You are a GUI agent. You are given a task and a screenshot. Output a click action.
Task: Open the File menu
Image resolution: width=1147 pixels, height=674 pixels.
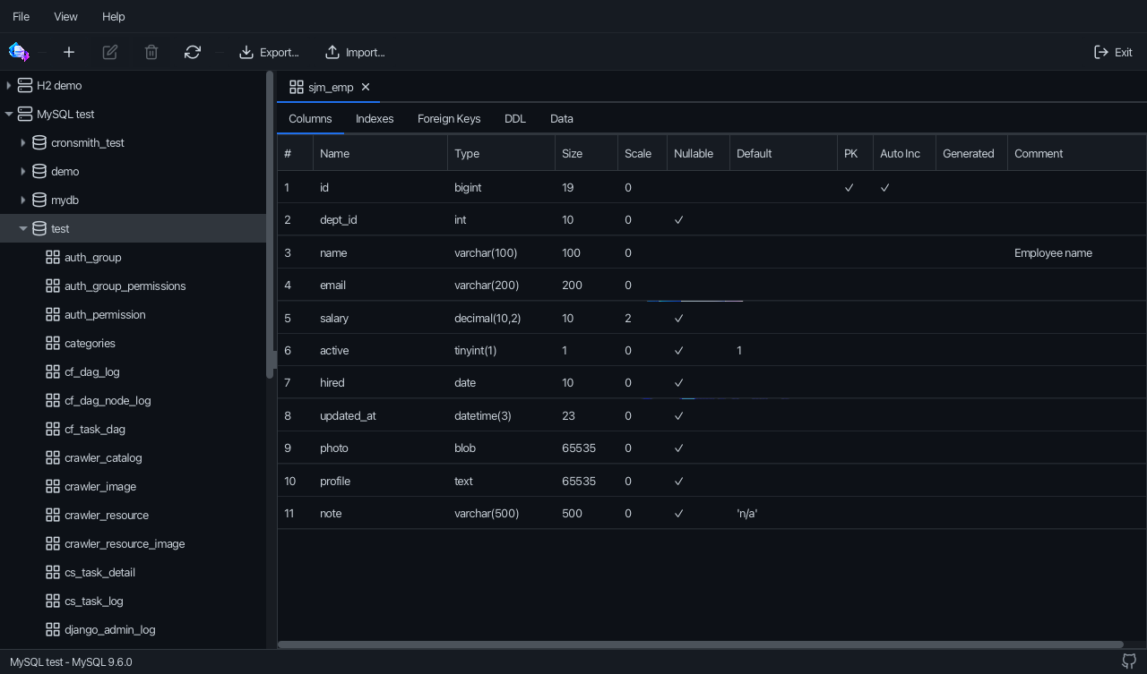pyautogui.click(x=21, y=16)
